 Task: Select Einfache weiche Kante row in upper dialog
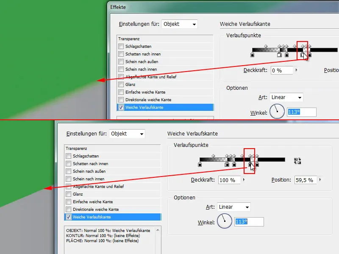click(x=165, y=92)
